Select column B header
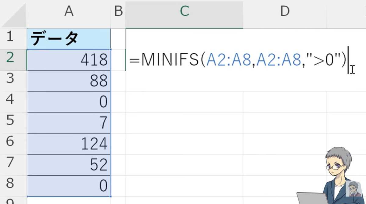Image resolution: width=366 pixels, height=204 pixels. tap(118, 12)
